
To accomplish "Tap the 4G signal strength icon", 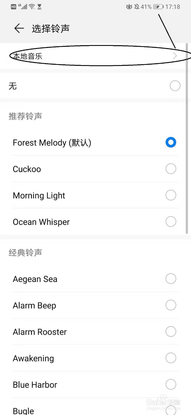I will pyautogui.click(x=23, y=6).
